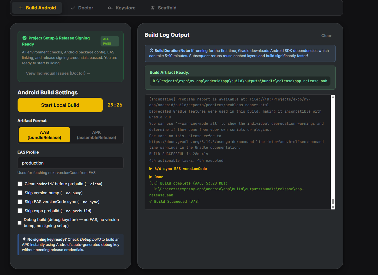Viewport: 378px width, 275px height.
Task: Click the '6/6 sync EAS versionCode' step
Action: click(x=178, y=169)
